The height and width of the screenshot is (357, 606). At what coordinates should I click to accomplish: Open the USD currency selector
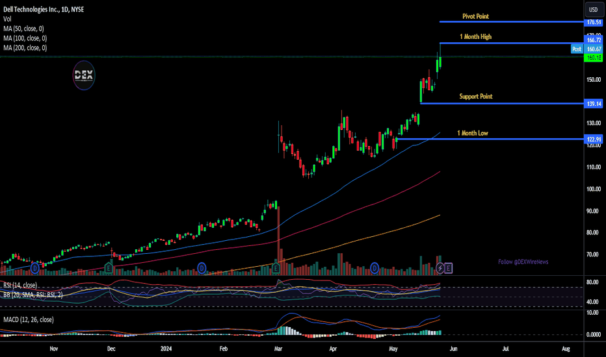[x=593, y=10]
